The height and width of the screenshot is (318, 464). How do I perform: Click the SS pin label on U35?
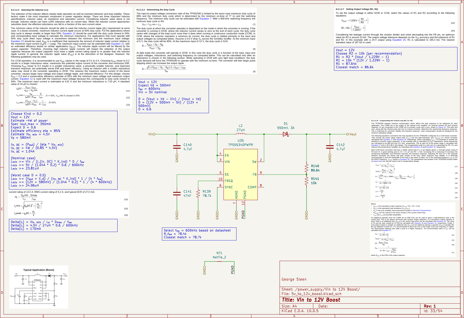pos(227,175)
